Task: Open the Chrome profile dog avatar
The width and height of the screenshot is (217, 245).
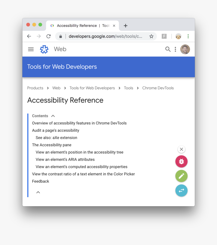Action: click(x=178, y=37)
